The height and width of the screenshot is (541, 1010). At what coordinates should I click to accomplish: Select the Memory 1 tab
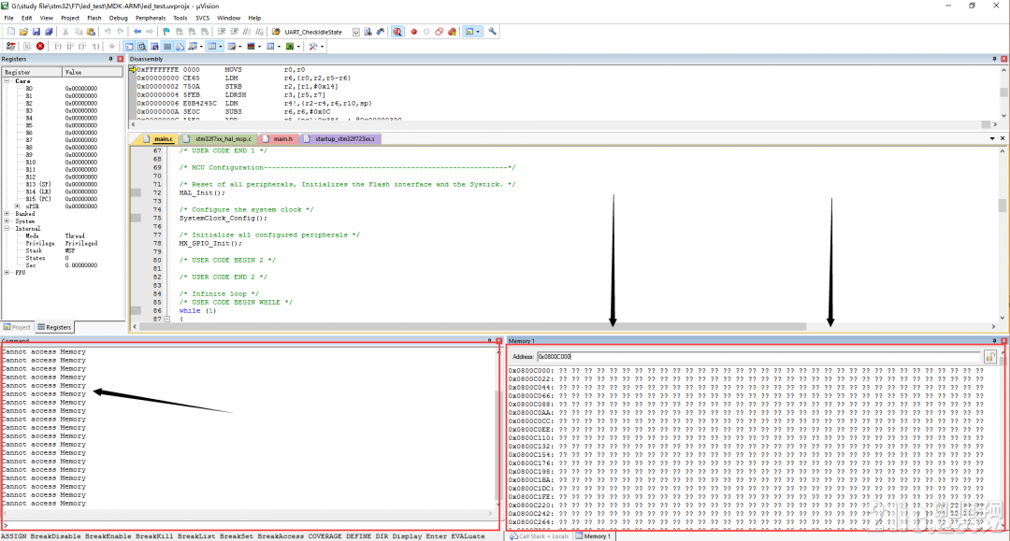click(593, 535)
